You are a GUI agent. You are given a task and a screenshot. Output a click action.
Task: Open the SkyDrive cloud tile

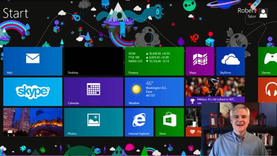230,61
